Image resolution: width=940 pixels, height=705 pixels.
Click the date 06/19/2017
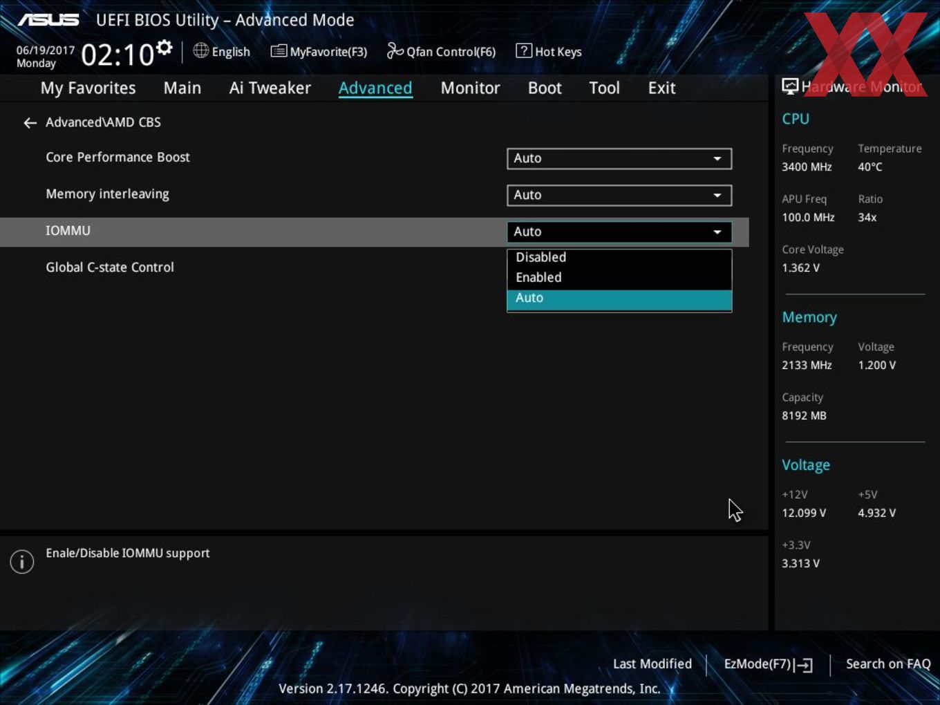46,50
